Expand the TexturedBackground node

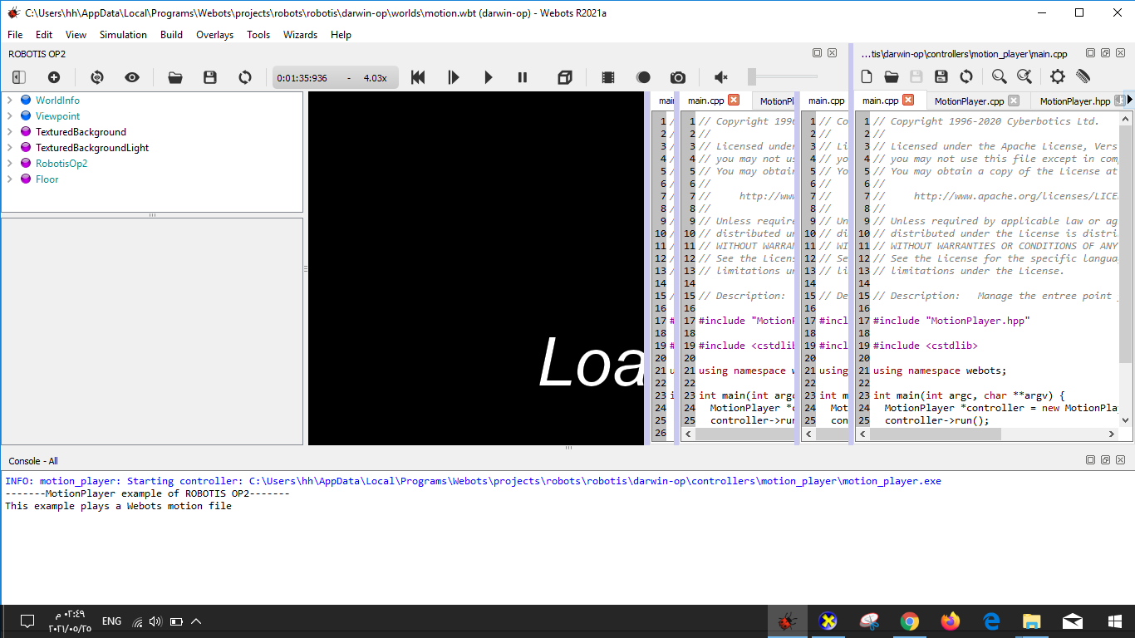(x=10, y=131)
